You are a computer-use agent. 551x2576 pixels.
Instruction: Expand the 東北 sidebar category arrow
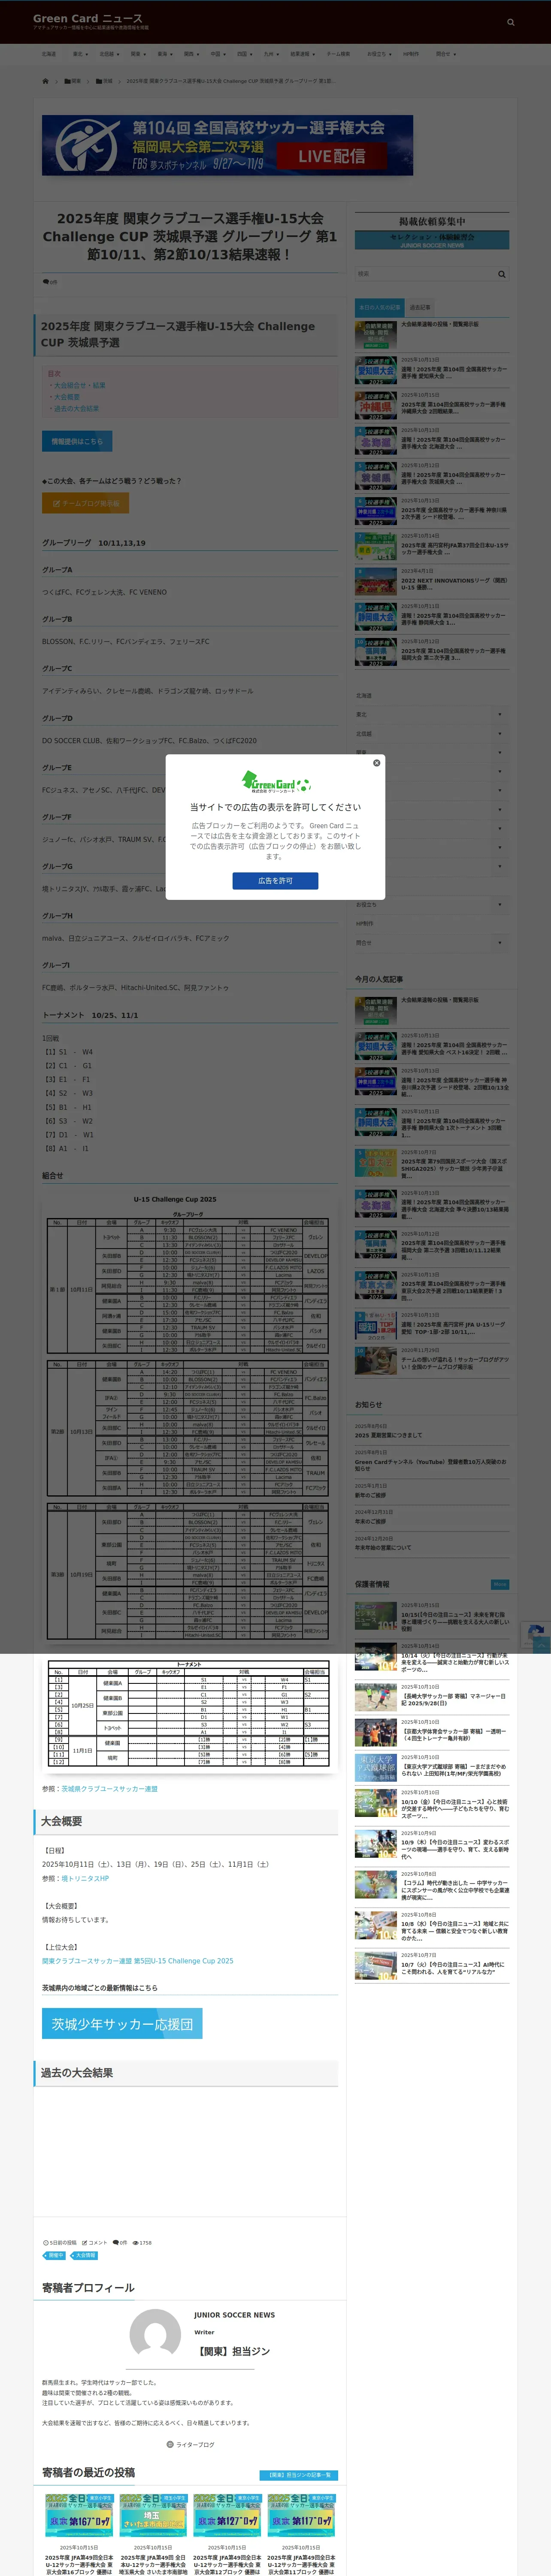pos(500,715)
